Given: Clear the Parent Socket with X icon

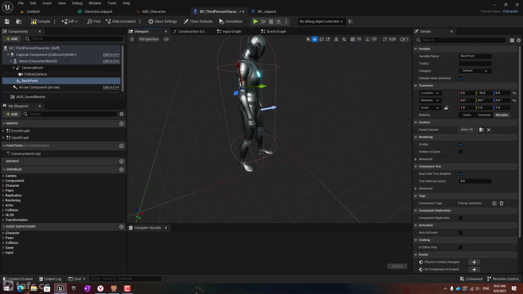Looking at the screenshot, I should [489, 130].
